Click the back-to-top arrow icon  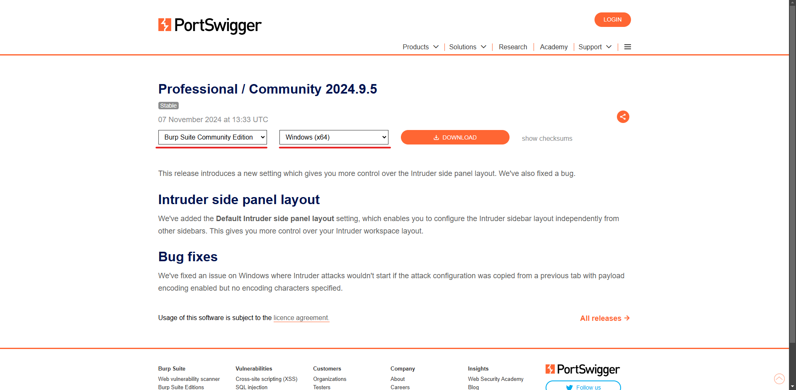779,378
